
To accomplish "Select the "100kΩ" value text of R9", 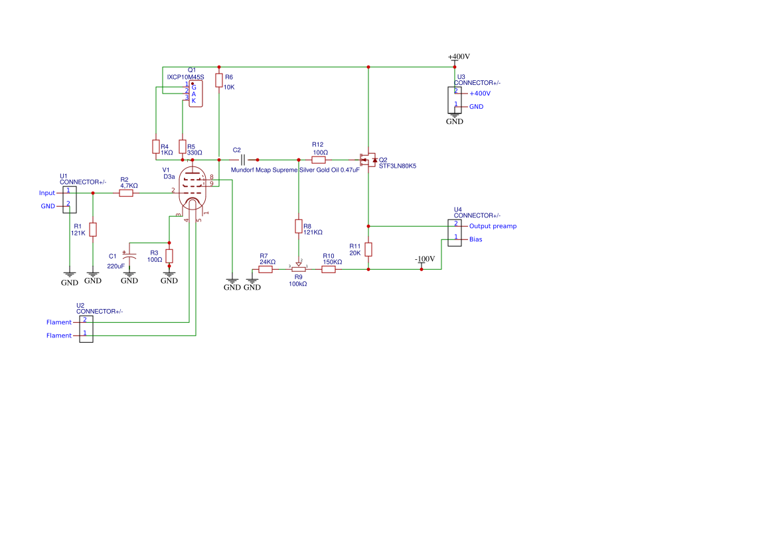I will [298, 284].
